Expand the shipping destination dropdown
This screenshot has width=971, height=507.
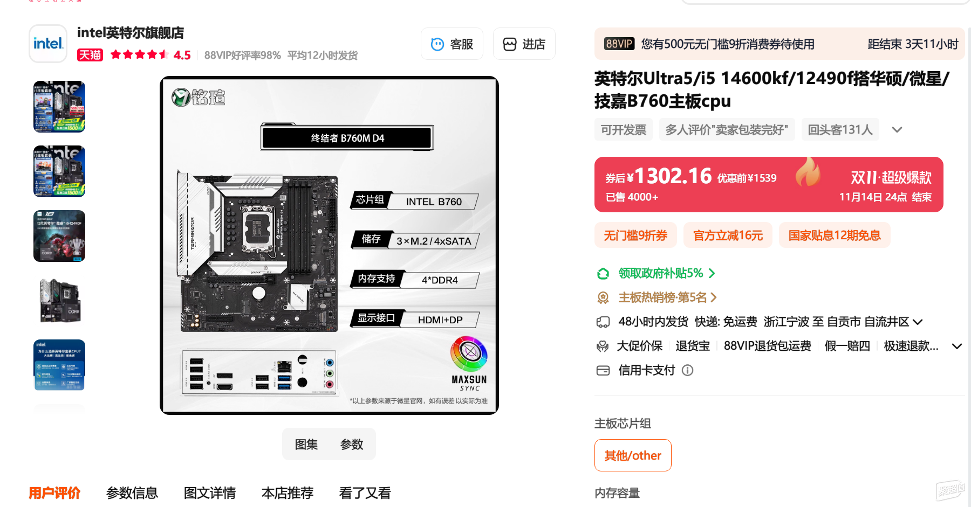(918, 322)
